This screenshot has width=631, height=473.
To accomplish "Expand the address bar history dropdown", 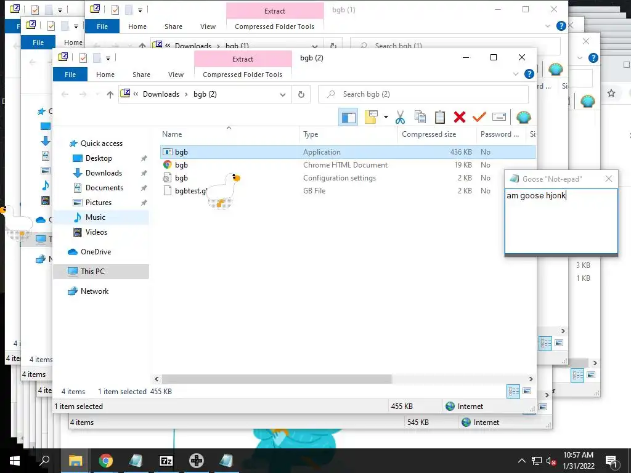I will tap(282, 94).
